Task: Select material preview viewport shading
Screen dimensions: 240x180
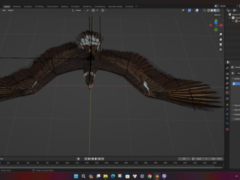Action: click(x=215, y=10)
